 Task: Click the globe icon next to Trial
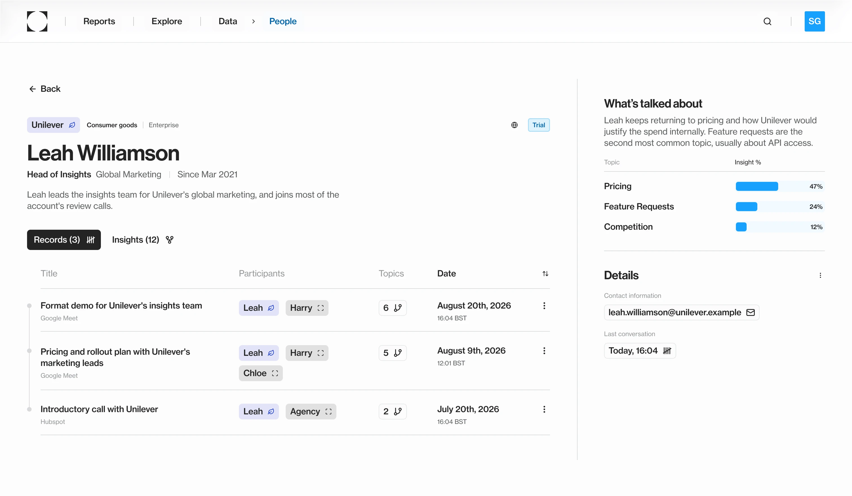tap(514, 125)
